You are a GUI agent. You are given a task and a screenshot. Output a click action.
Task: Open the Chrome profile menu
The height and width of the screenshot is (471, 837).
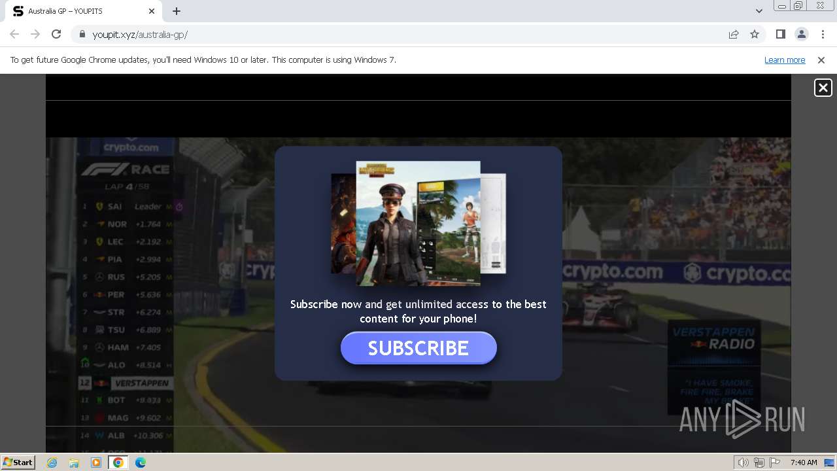point(802,34)
